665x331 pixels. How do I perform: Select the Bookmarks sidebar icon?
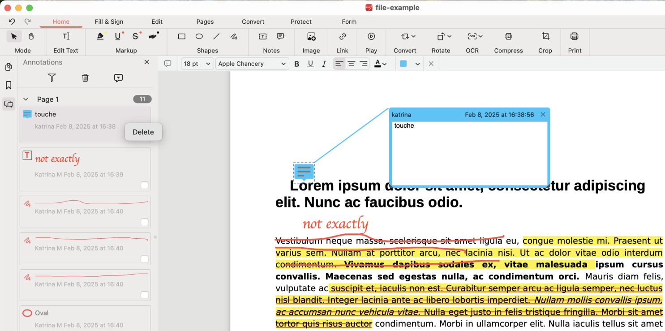coord(9,84)
